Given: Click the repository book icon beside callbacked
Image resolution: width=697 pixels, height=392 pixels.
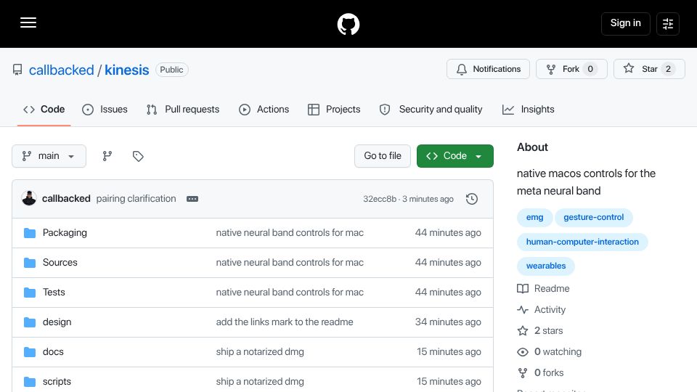Looking at the screenshot, I should [17, 70].
